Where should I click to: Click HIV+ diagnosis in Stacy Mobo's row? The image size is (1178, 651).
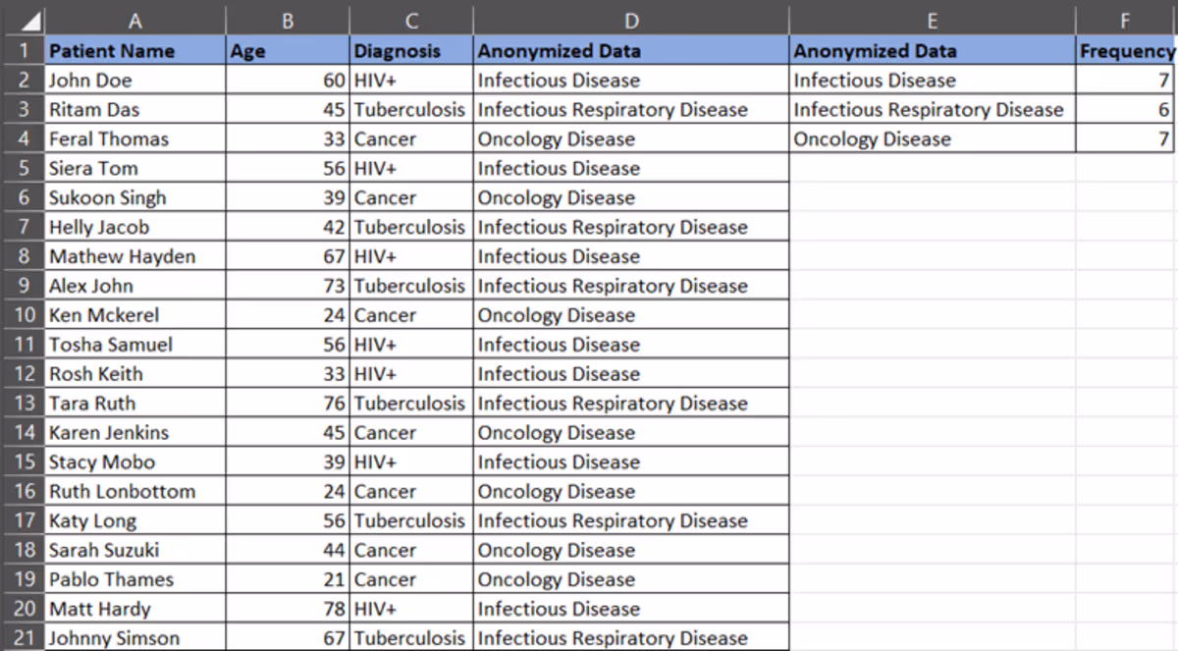click(411, 462)
